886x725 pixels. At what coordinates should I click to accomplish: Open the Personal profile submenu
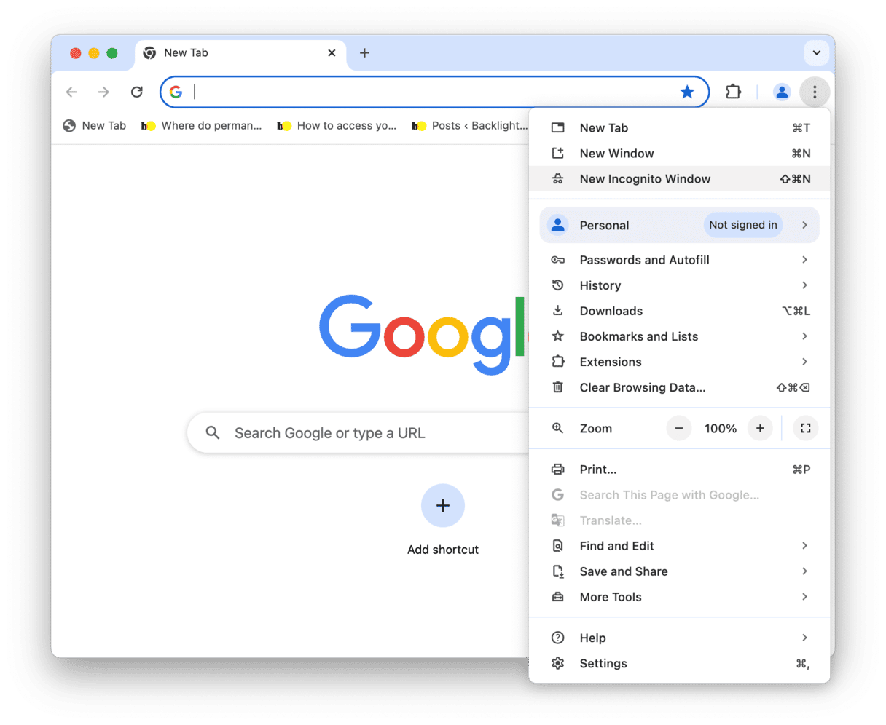[679, 225]
